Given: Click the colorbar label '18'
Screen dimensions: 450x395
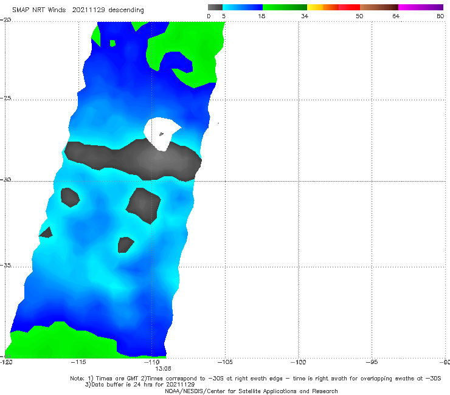Looking at the screenshot, I should [x=261, y=16].
